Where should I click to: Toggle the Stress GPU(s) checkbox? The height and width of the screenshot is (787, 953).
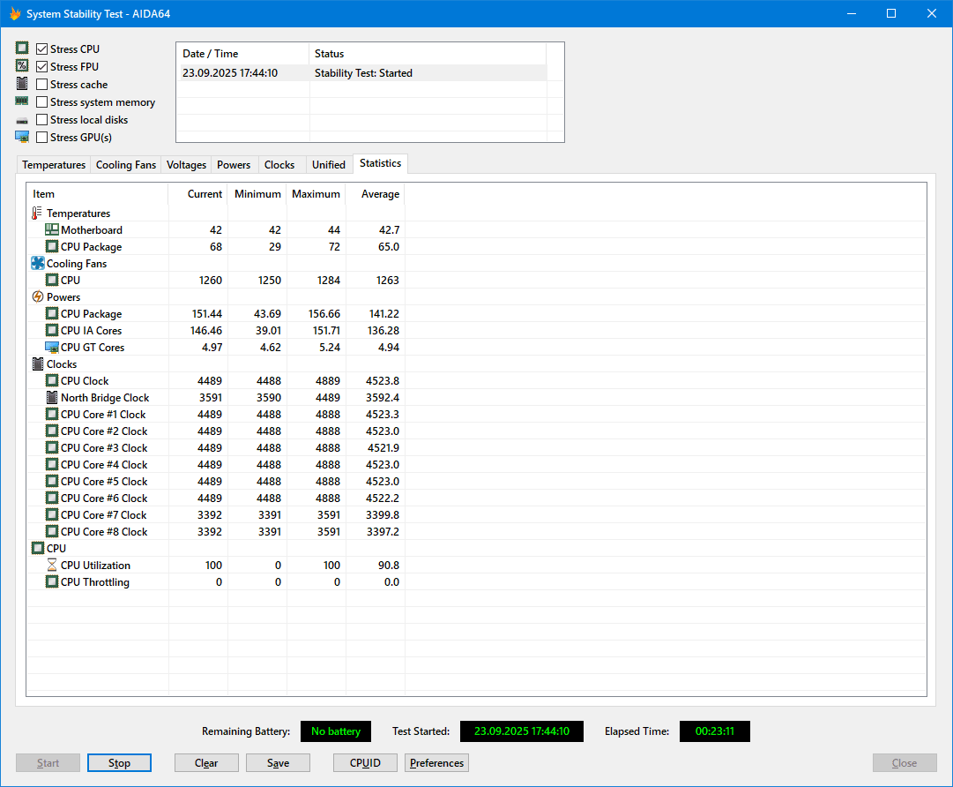coord(42,138)
